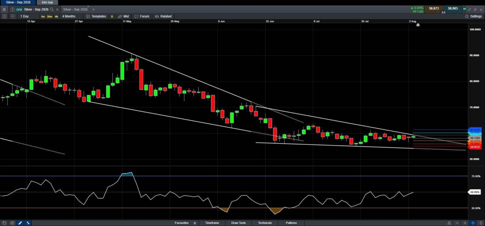Click the bell alert marker near 3 Aug
This screenshot has width=485, height=226.
coord(418,25)
